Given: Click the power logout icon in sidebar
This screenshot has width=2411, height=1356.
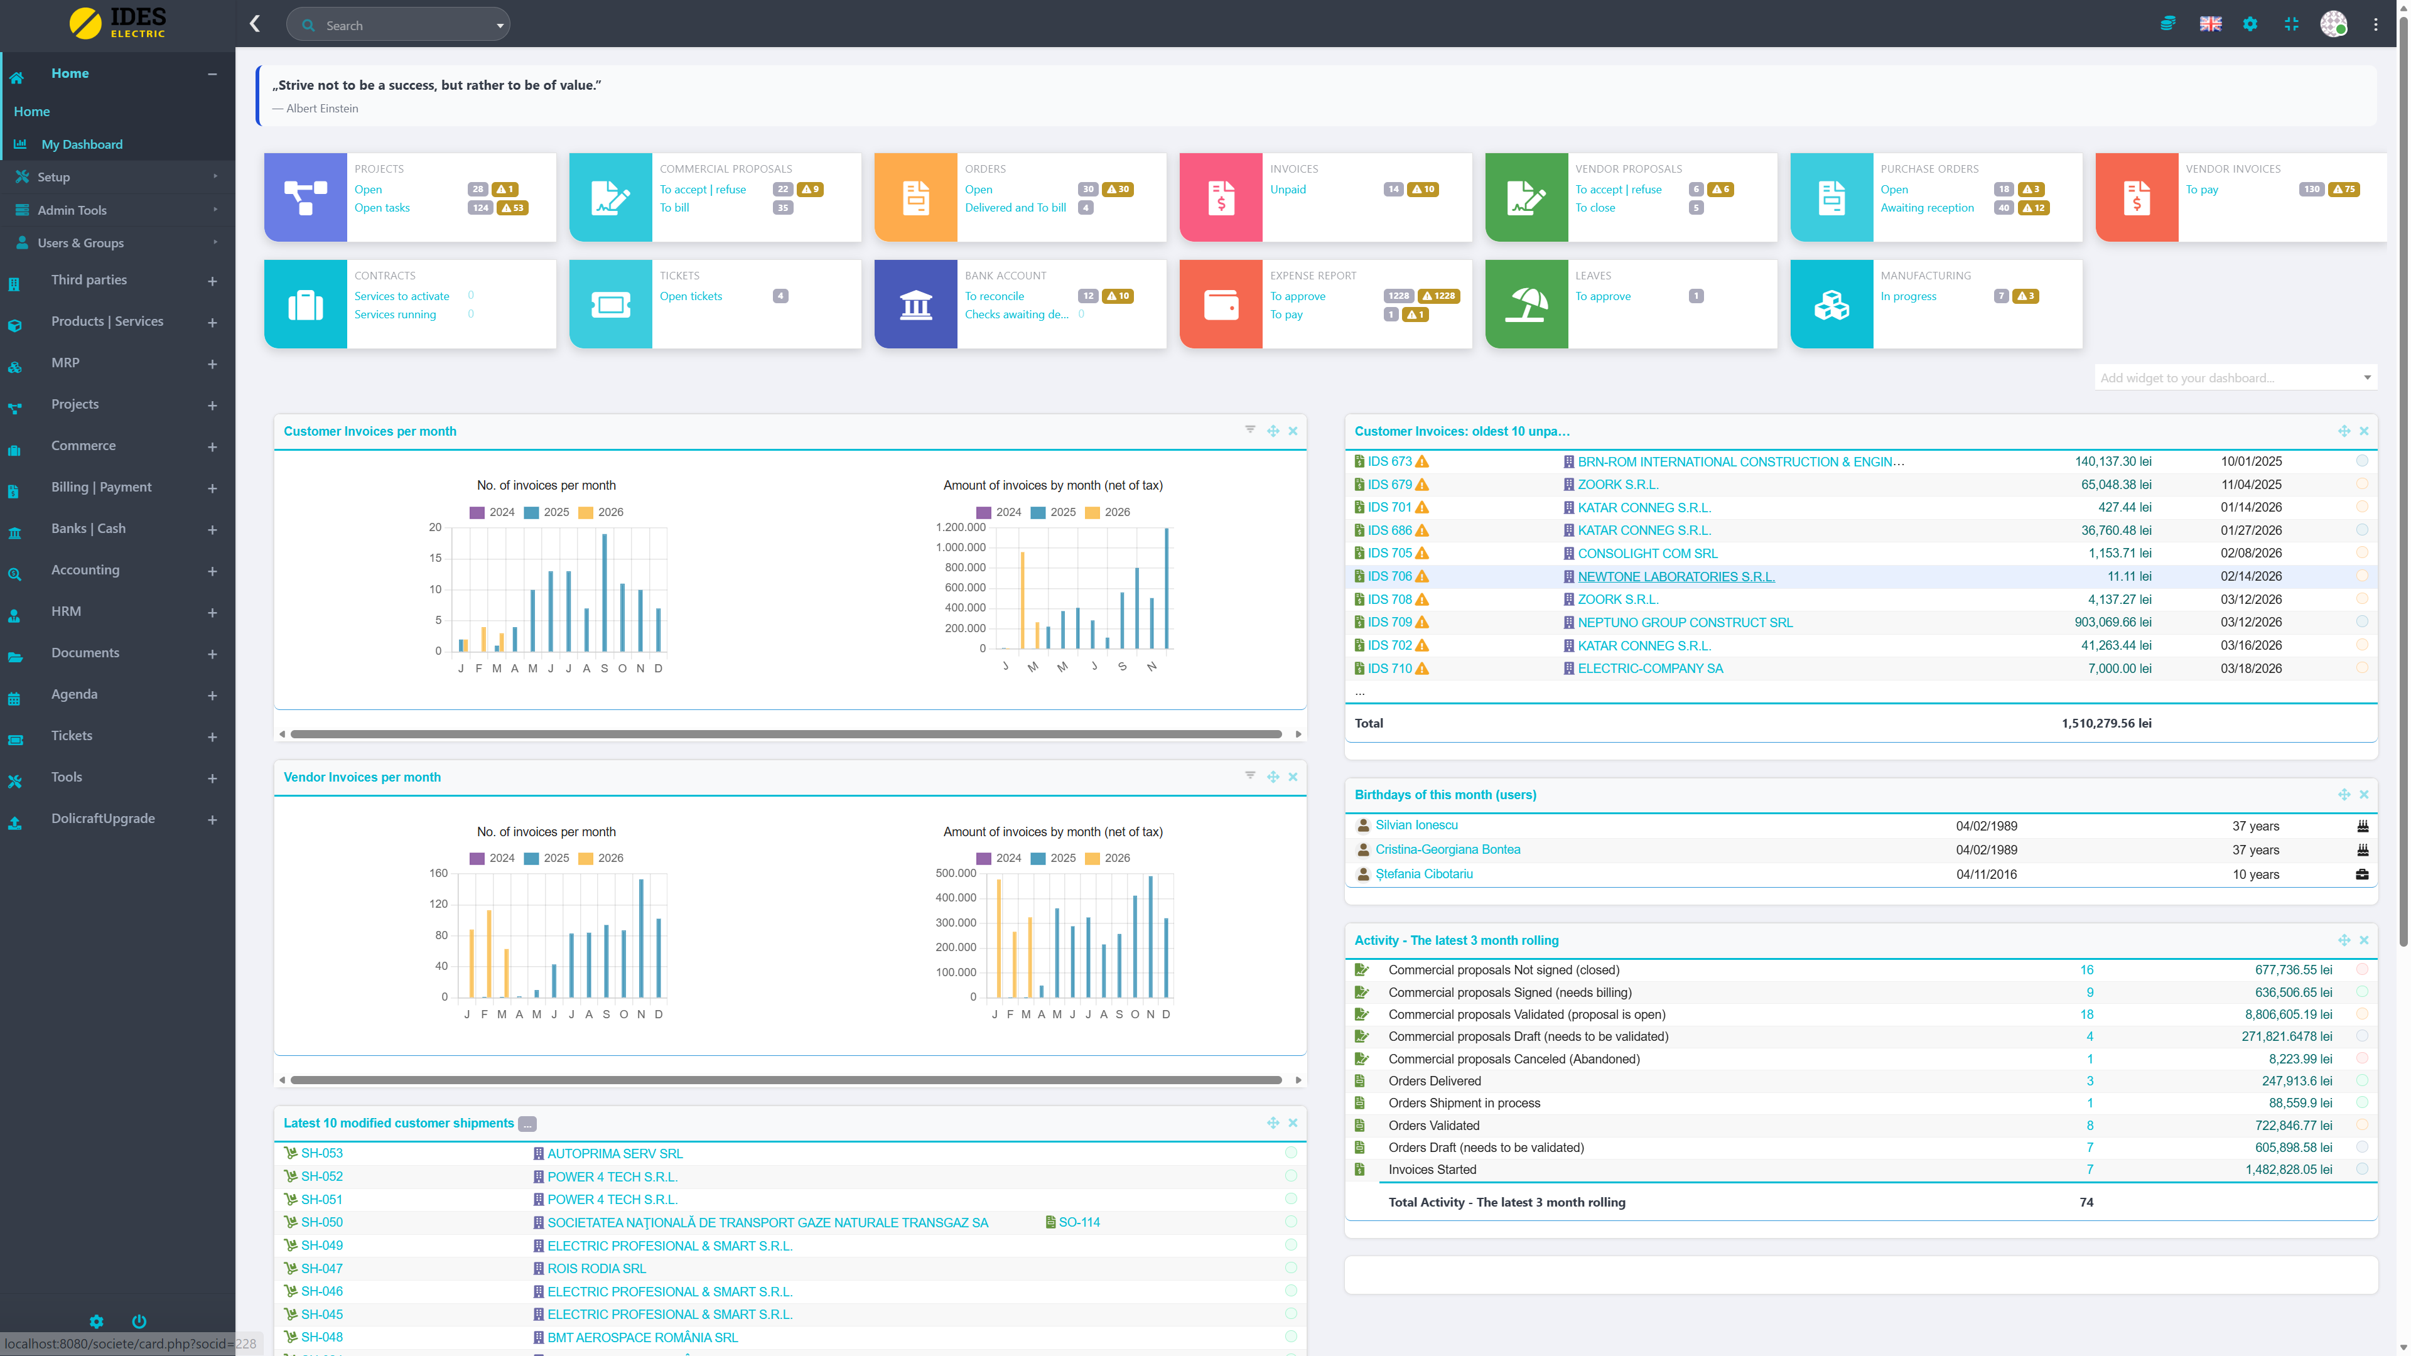Looking at the screenshot, I should tap(139, 1320).
